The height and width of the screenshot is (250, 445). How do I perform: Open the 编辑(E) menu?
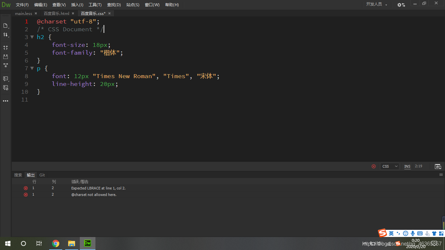[41, 5]
